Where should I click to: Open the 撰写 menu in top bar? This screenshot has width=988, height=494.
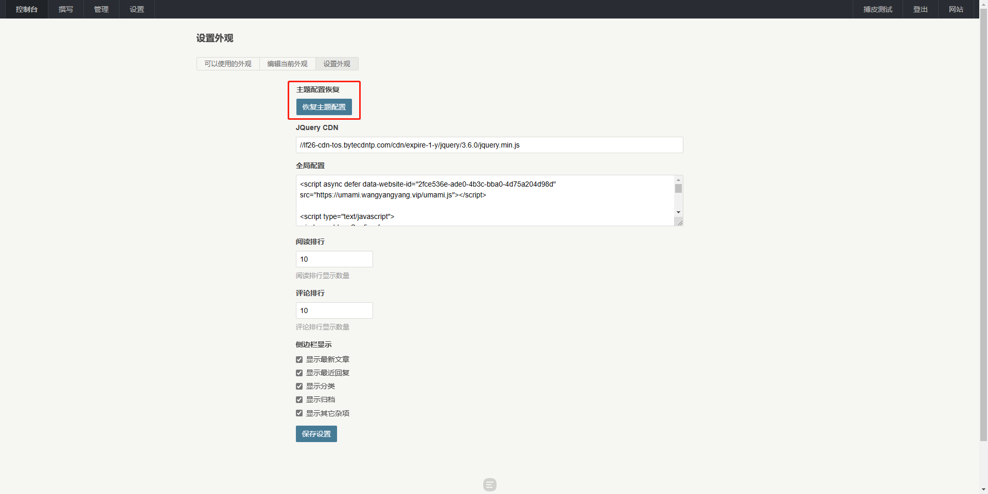66,9
